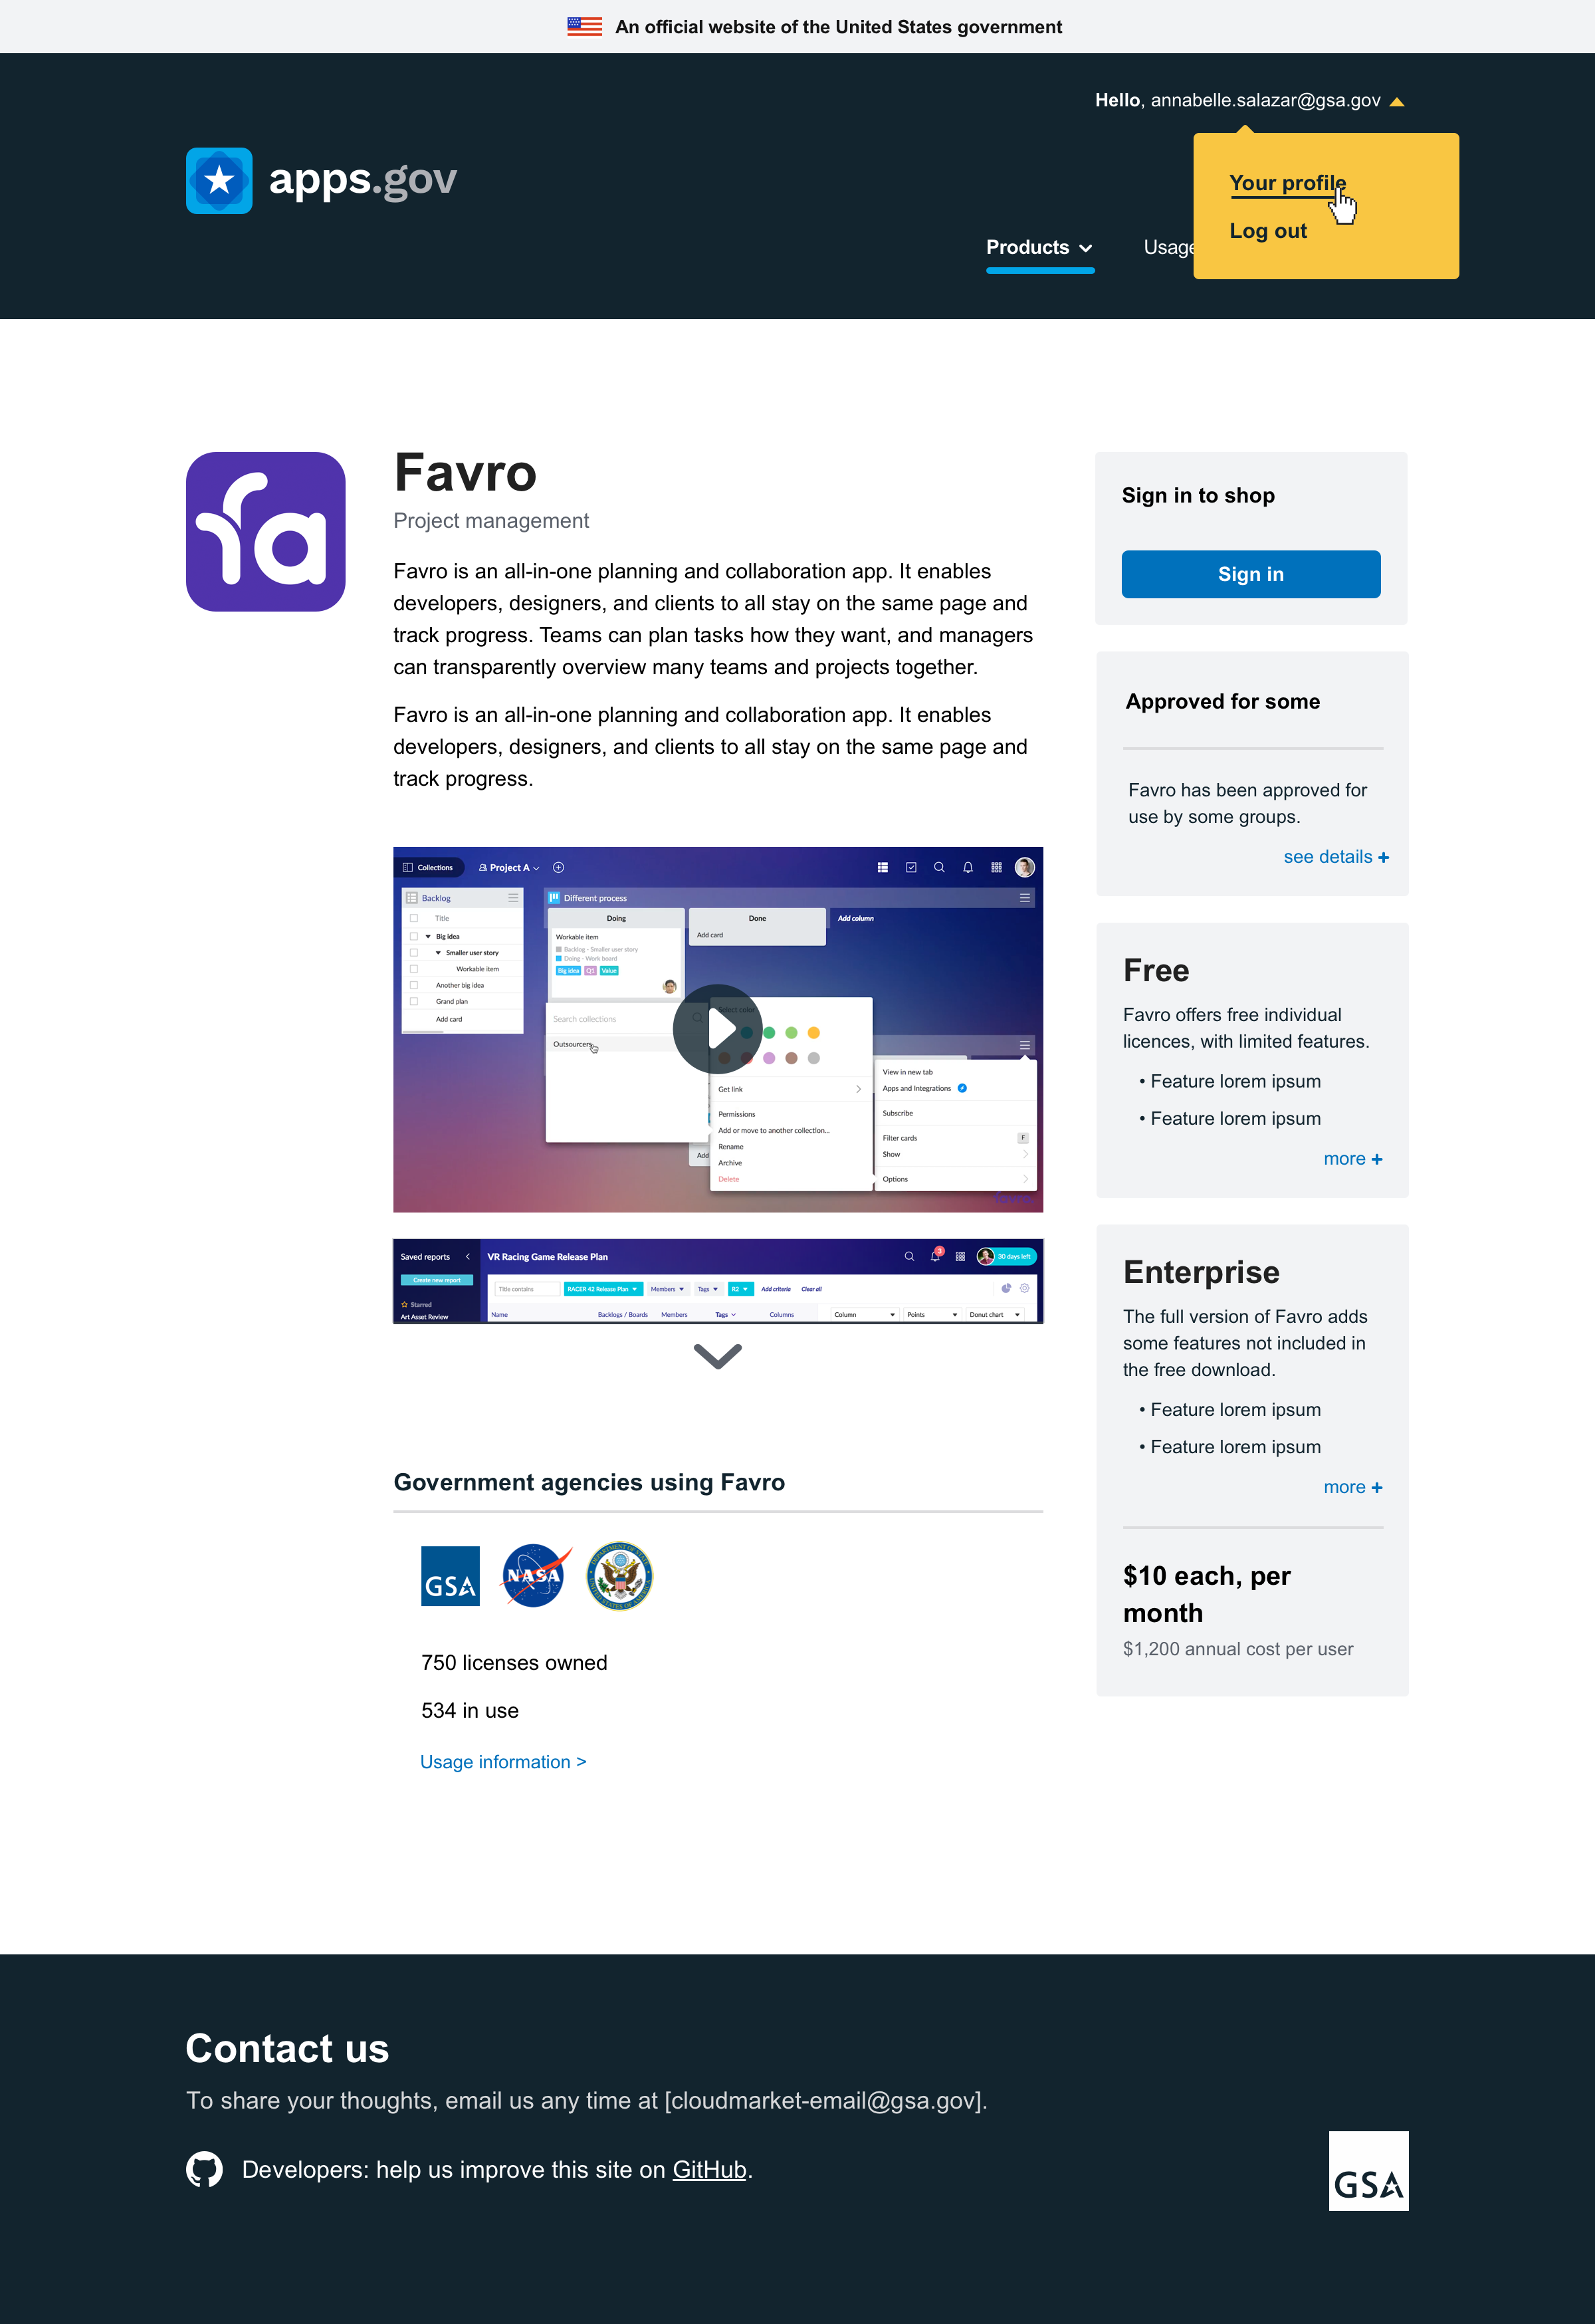The height and width of the screenshot is (2324, 1595).
Task: Click the GitHub octocat icon in footer
Action: tap(204, 2169)
